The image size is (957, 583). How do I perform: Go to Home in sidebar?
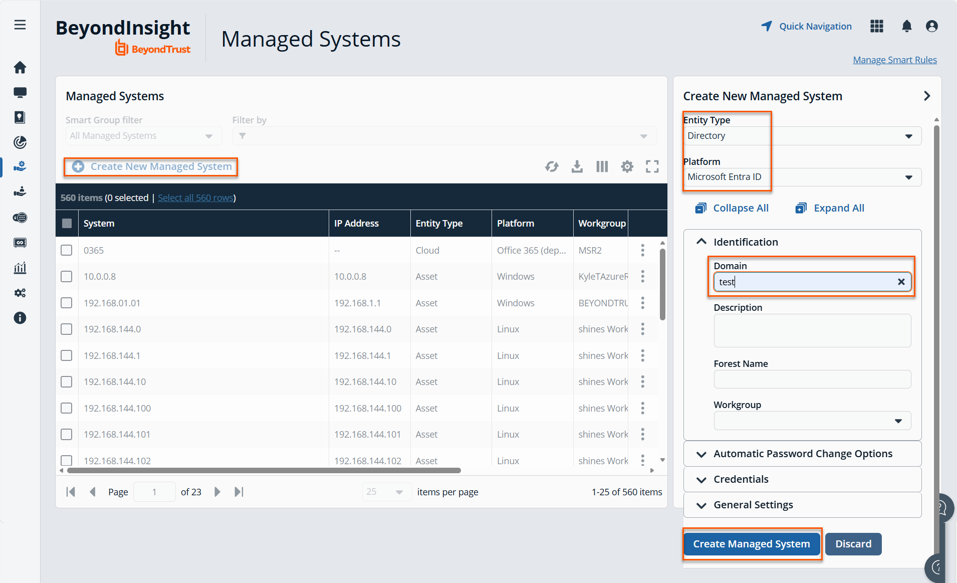click(x=20, y=67)
